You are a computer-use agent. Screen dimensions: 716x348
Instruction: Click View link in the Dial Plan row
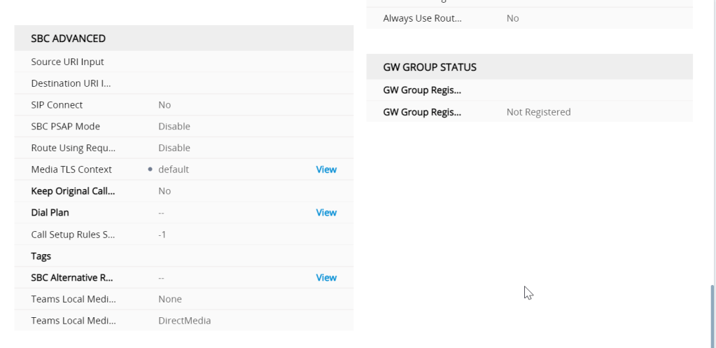[x=326, y=213]
